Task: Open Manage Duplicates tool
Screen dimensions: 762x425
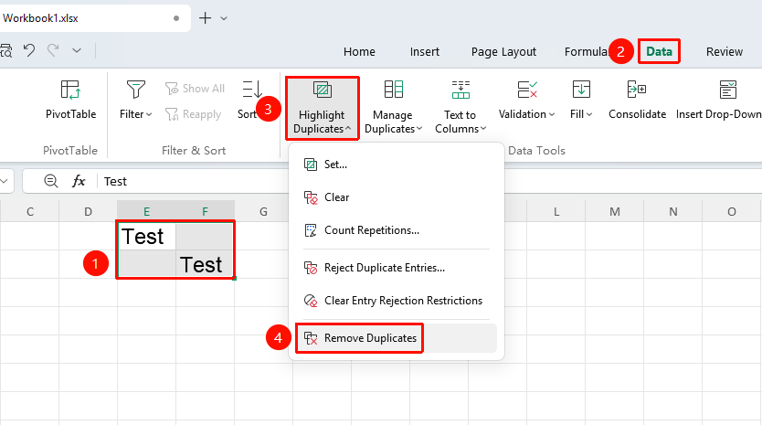Action: [x=393, y=108]
